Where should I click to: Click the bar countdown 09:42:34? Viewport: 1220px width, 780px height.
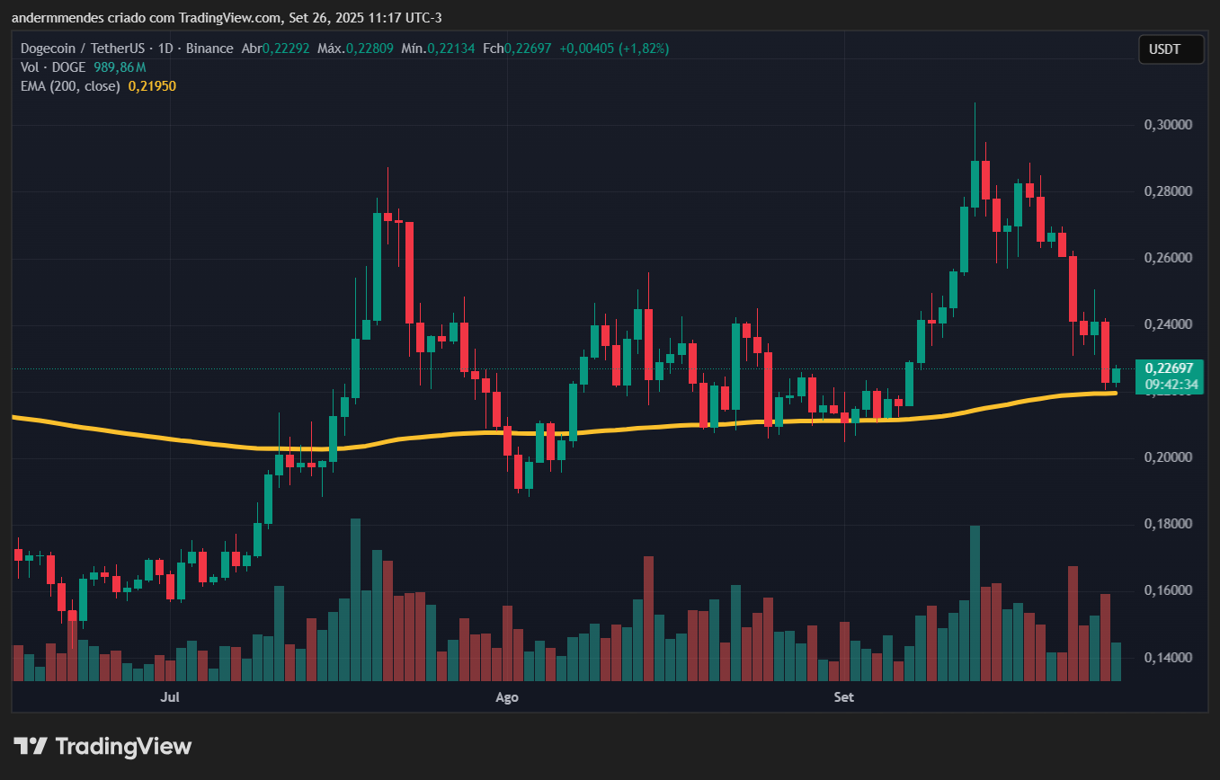[1170, 385]
